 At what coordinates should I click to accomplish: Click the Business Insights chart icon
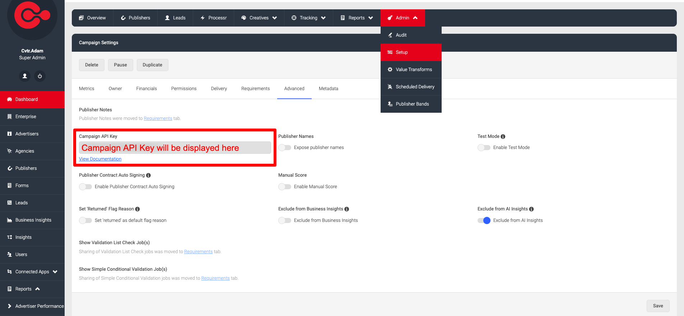(10, 220)
